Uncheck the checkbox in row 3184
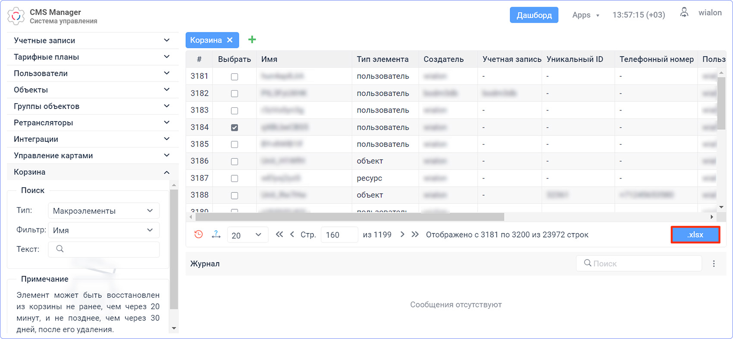The width and height of the screenshot is (733, 339). (235, 128)
